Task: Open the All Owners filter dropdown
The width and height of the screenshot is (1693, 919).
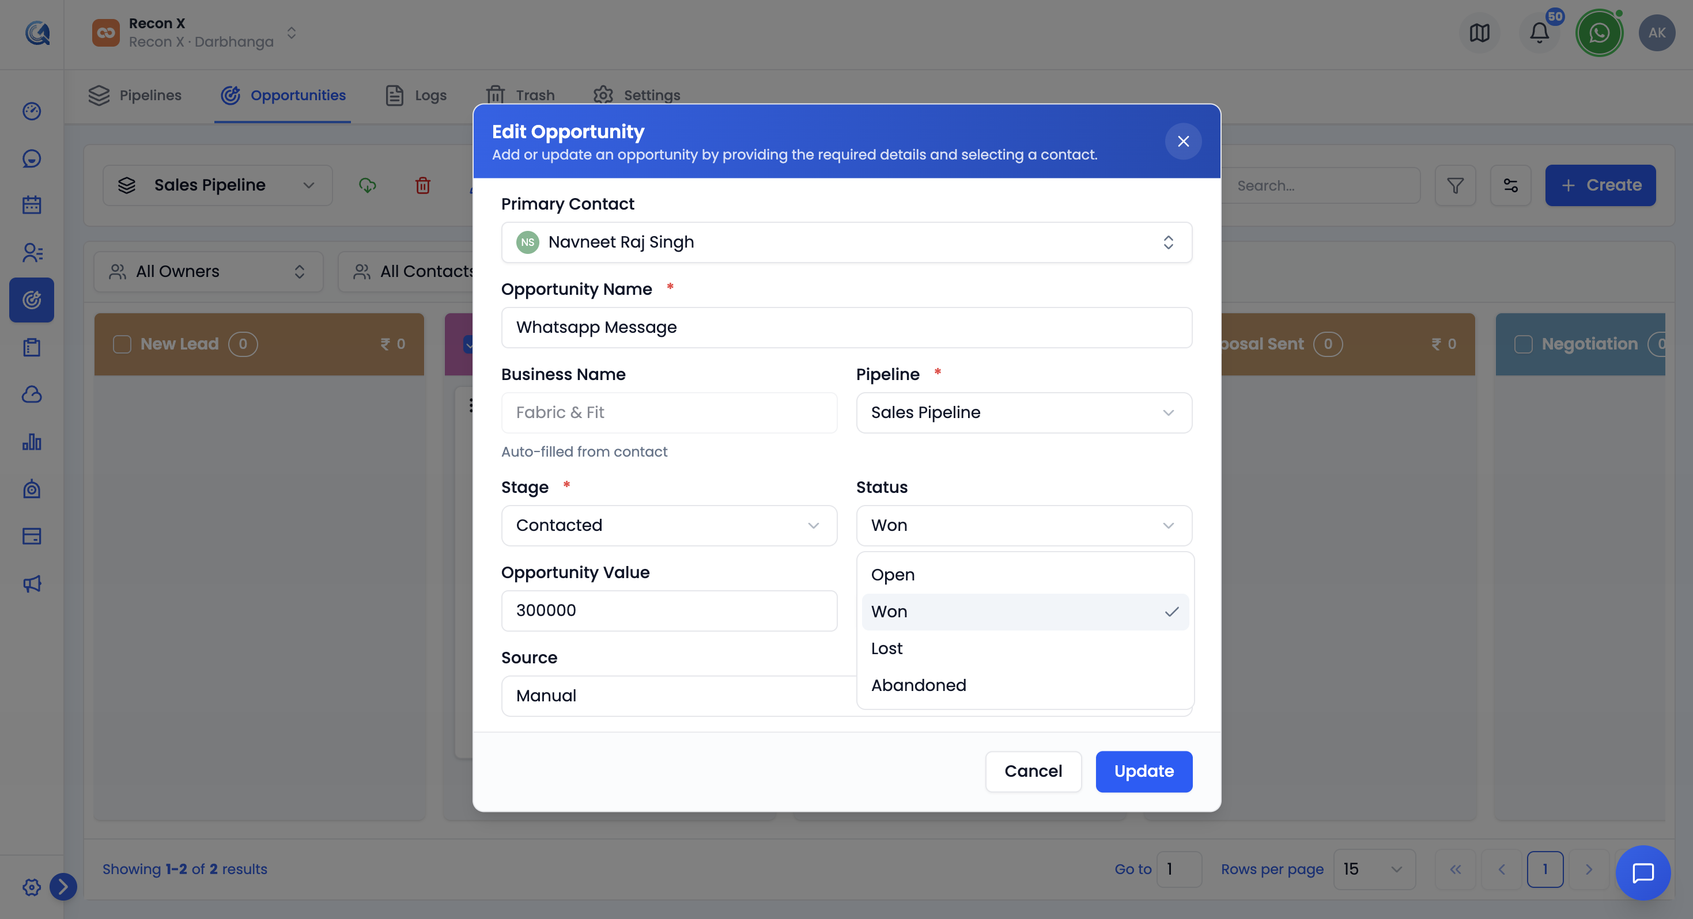Action: [x=209, y=272]
